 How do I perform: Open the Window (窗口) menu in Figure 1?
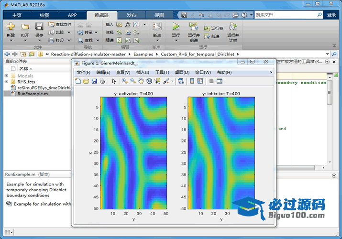click(203, 72)
